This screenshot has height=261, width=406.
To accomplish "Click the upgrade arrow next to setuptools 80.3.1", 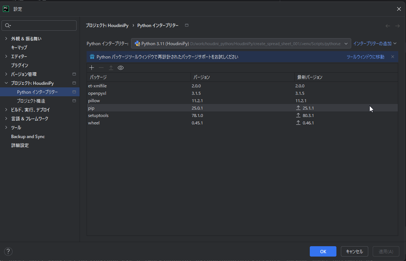I will click(298, 115).
